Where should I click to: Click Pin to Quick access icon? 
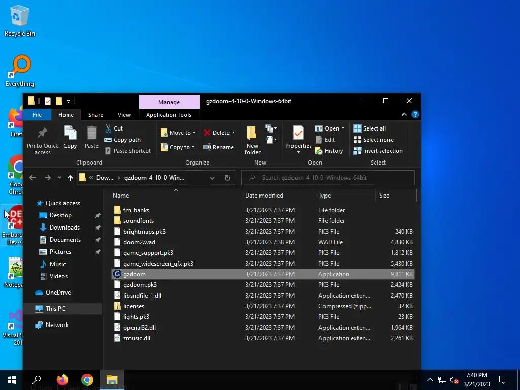tap(43, 134)
